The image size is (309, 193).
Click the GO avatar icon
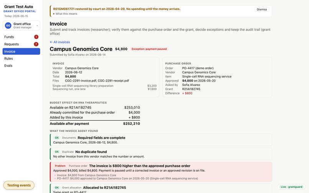pyautogui.click(x=8, y=25)
